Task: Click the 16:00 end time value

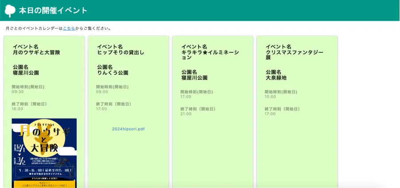Action: point(18,109)
